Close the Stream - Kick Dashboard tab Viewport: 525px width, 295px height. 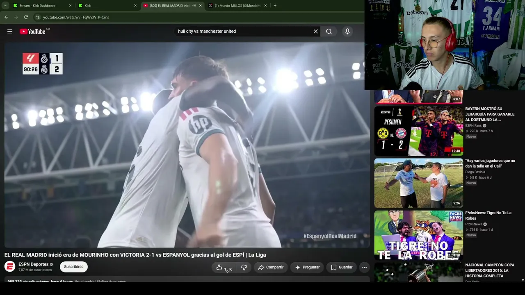pos(70,6)
